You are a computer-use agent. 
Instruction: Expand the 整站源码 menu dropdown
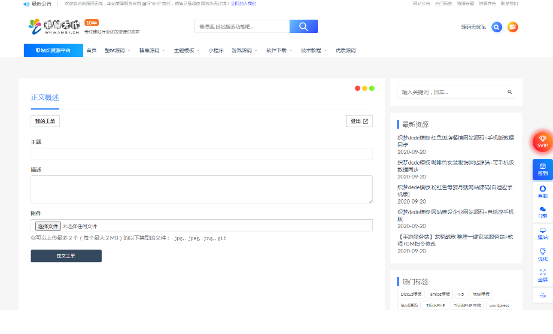[117, 50]
